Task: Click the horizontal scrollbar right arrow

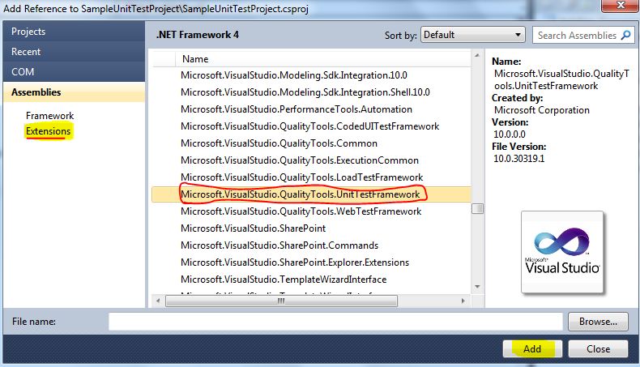Action: [463, 301]
